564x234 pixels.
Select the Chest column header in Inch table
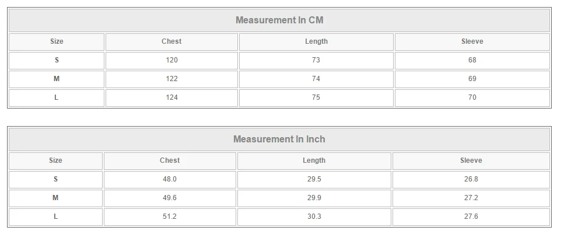coord(170,161)
